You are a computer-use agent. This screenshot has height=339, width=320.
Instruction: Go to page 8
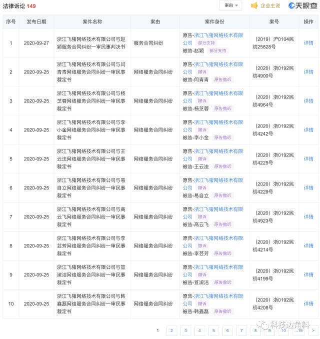tap(255, 330)
